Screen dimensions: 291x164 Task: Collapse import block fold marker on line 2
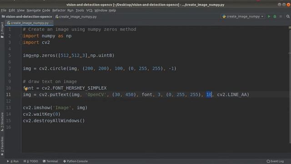(x=21, y=36)
